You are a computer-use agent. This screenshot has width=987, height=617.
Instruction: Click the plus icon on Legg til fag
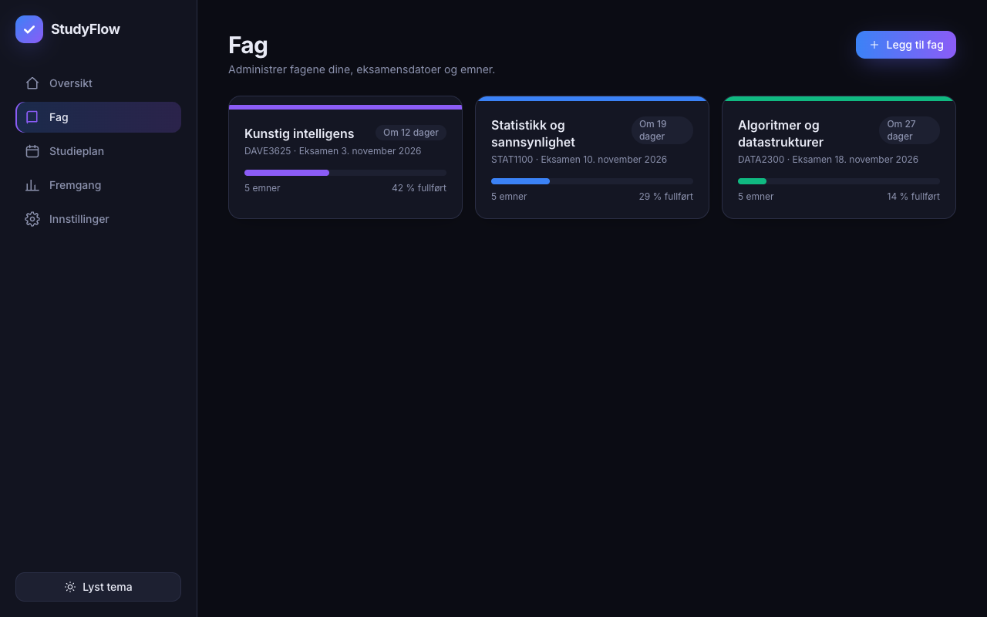[x=874, y=45]
